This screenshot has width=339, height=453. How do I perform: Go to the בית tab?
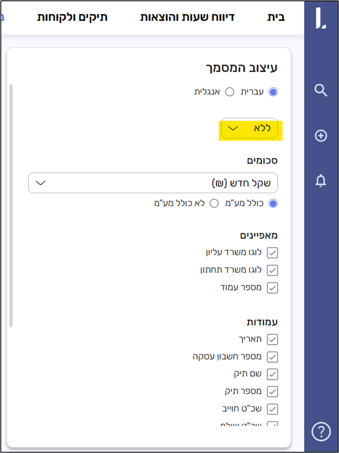click(275, 17)
